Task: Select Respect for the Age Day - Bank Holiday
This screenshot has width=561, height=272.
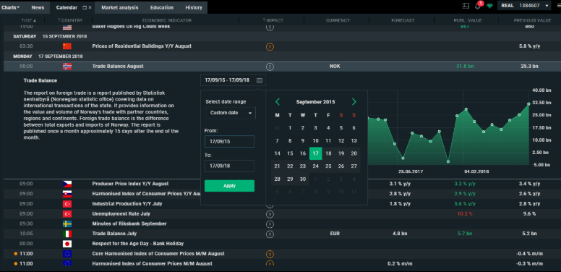Action: [x=138, y=244]
